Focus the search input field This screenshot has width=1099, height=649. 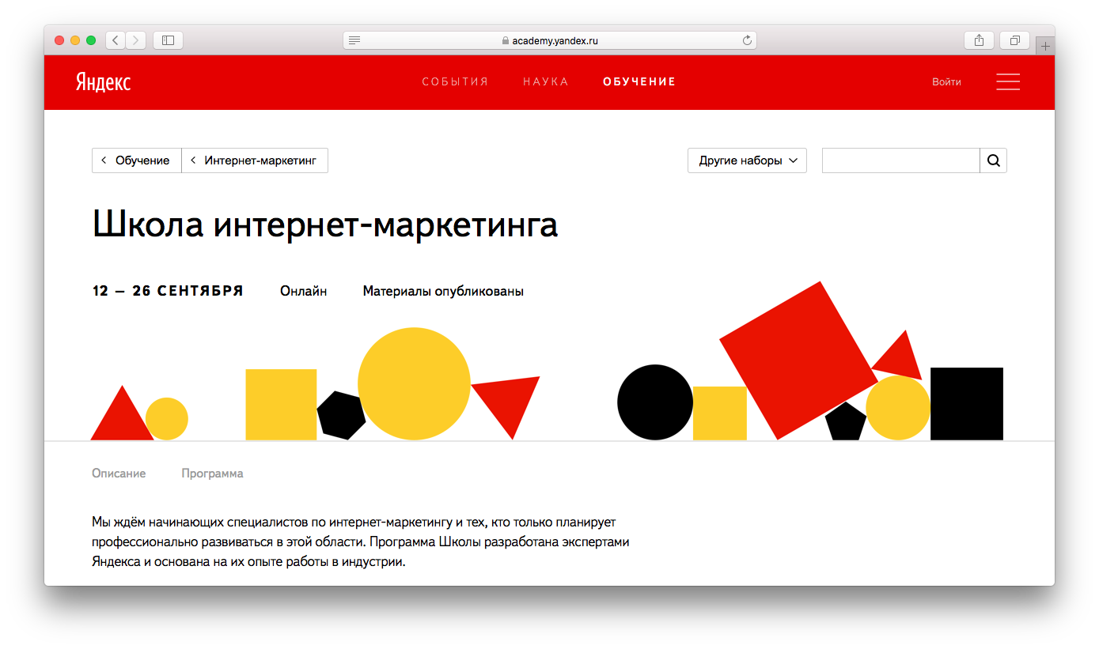(x=900, y=160)
